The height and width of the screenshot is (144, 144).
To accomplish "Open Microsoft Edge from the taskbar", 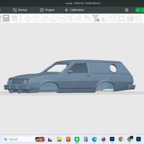I will pyautogui.click(x=94, y=139).
